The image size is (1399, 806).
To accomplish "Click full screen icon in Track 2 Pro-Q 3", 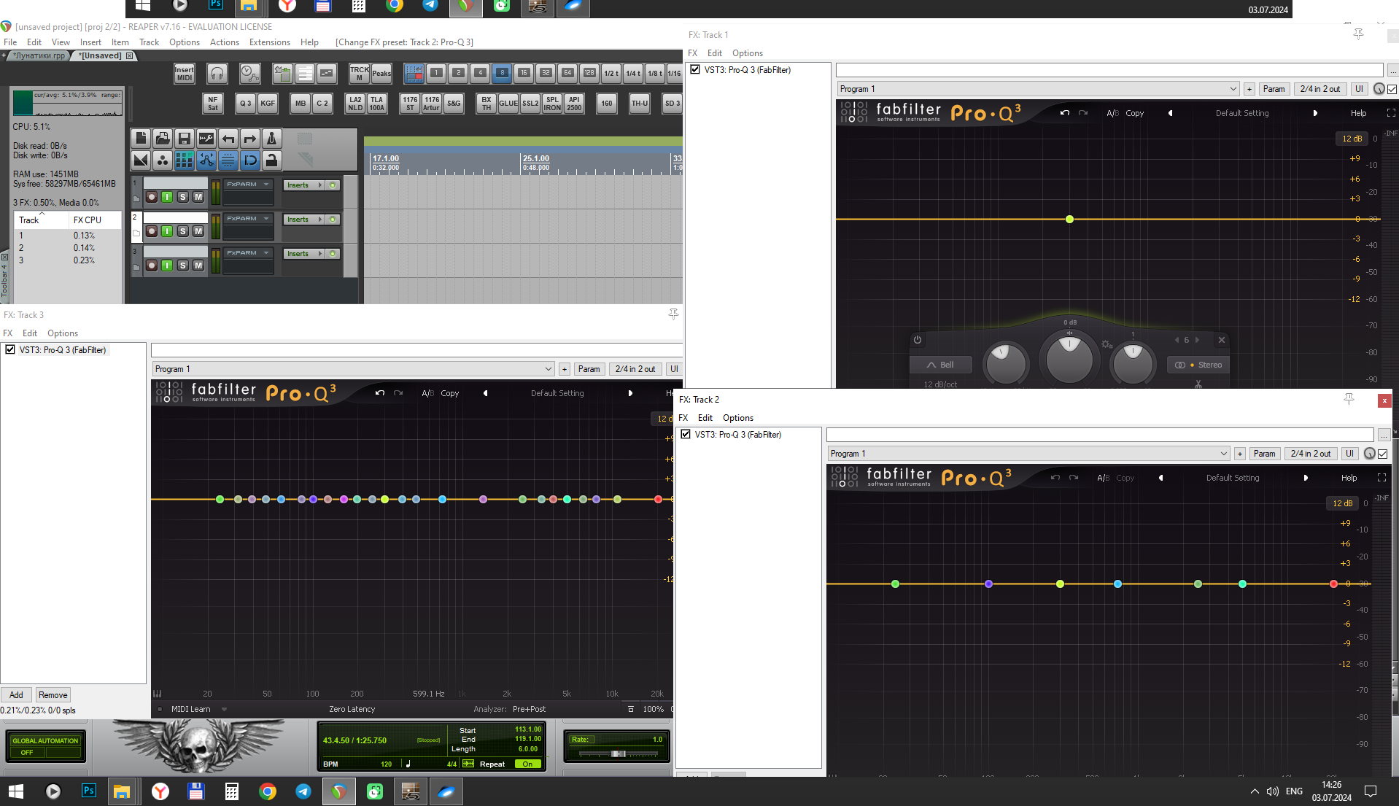I will point(1381,478).
